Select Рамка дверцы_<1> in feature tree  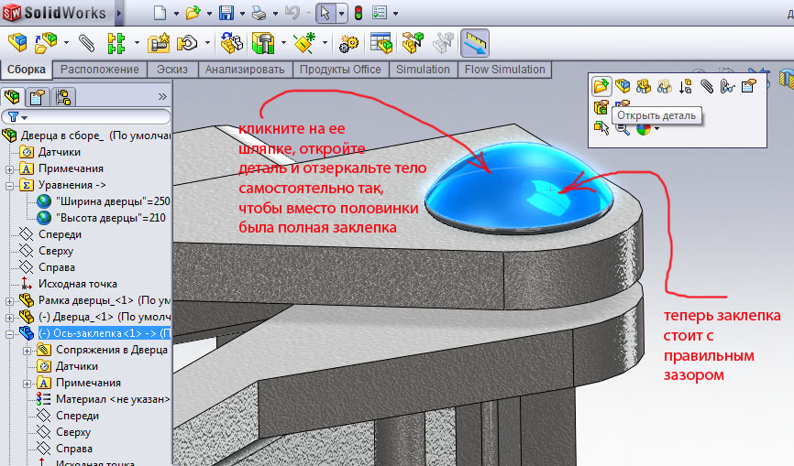pyautogui.click(x=101, y=300)
